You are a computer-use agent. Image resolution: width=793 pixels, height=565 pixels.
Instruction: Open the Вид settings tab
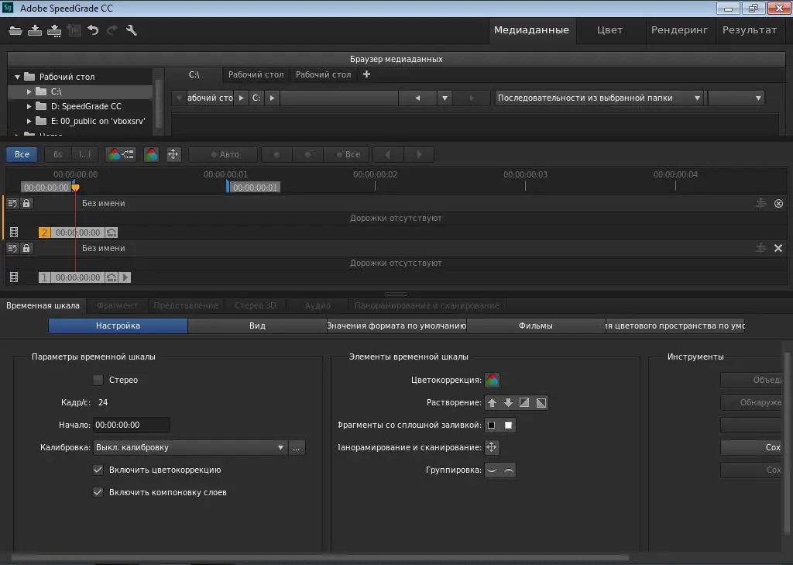(x=256, y=326)
